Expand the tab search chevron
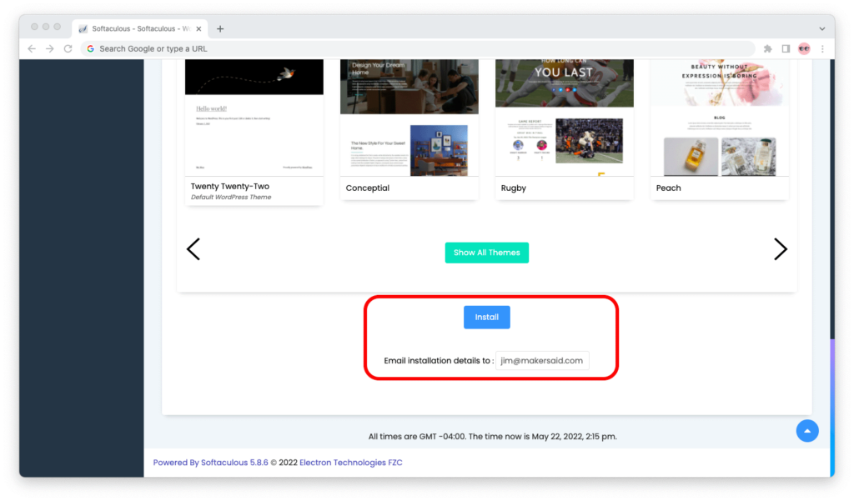This screenshot has width=854, height=501. [x=822, y=29]
